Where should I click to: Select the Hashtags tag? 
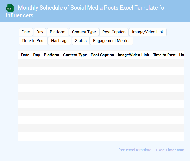pyautogui.click(x=60, y=41)
